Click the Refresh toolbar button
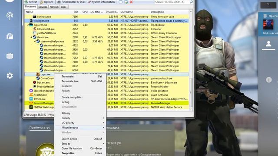Image resolution: width=278 pixels, height=156 pixels. tap(31, 2)
